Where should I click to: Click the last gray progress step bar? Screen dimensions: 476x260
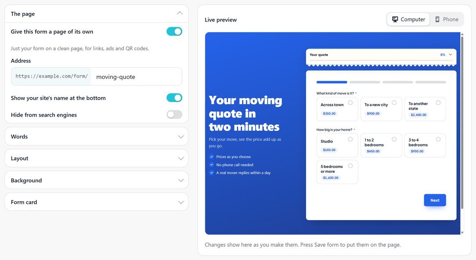point(430,82)
